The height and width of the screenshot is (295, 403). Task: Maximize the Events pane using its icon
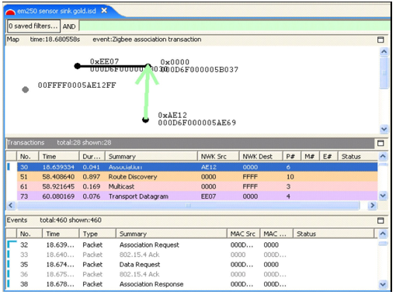point(380,220)
